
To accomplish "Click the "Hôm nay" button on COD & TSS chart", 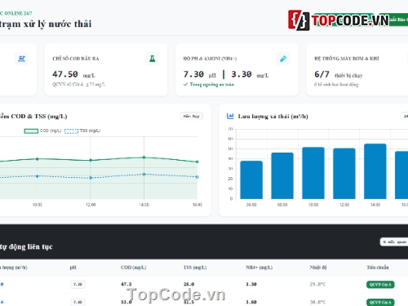I will (192, 116).
